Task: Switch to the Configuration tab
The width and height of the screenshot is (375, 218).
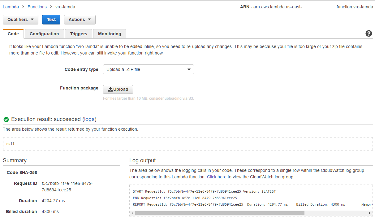Action: point(44,34)
